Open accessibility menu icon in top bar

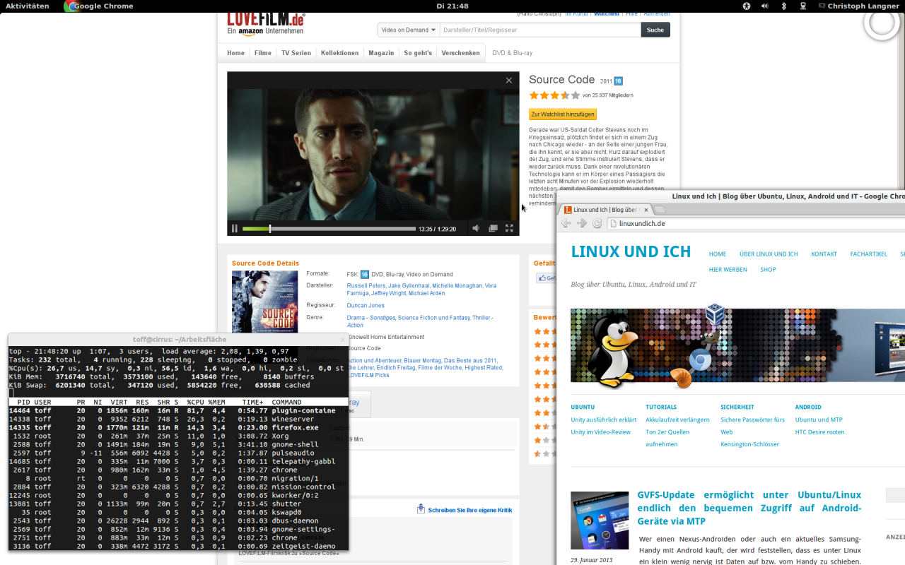pyautogui.click(x=746, y=6)
